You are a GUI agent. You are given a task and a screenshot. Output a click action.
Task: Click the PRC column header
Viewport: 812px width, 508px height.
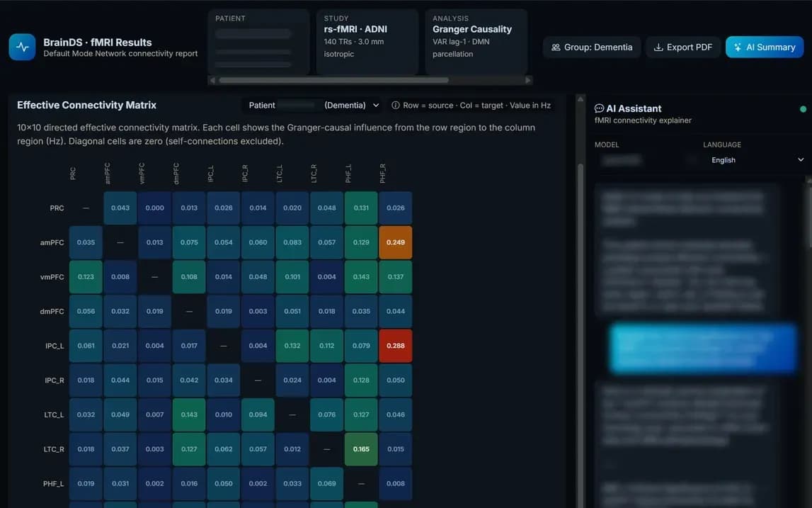coord(73,174)
